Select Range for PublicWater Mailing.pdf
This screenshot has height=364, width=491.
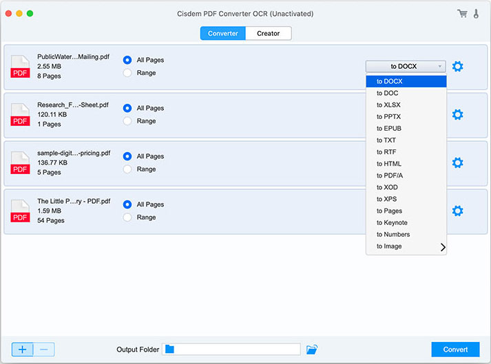click(127, 73)
